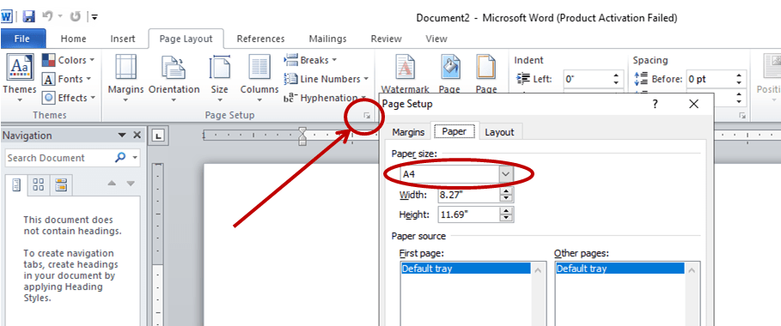Switch to the Insert ribbon tab

123,39
